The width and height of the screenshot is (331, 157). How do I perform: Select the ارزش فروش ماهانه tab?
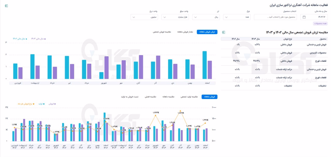point(207,32)
